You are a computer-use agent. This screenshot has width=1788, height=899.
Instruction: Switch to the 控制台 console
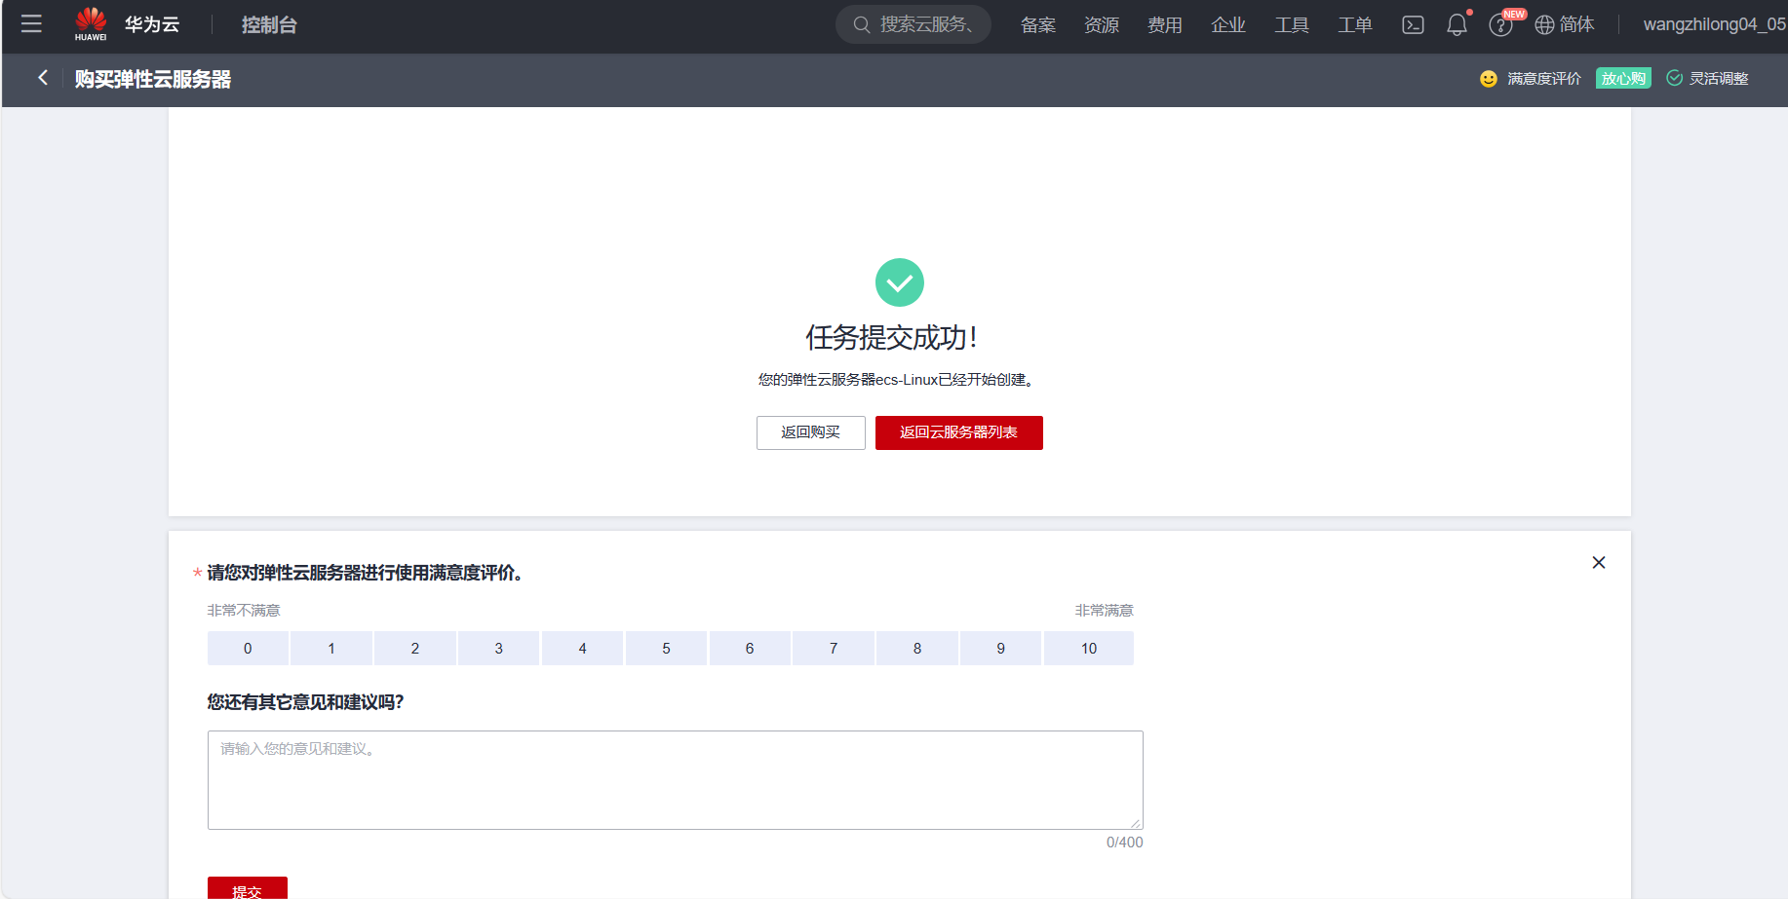click(268, 24)
